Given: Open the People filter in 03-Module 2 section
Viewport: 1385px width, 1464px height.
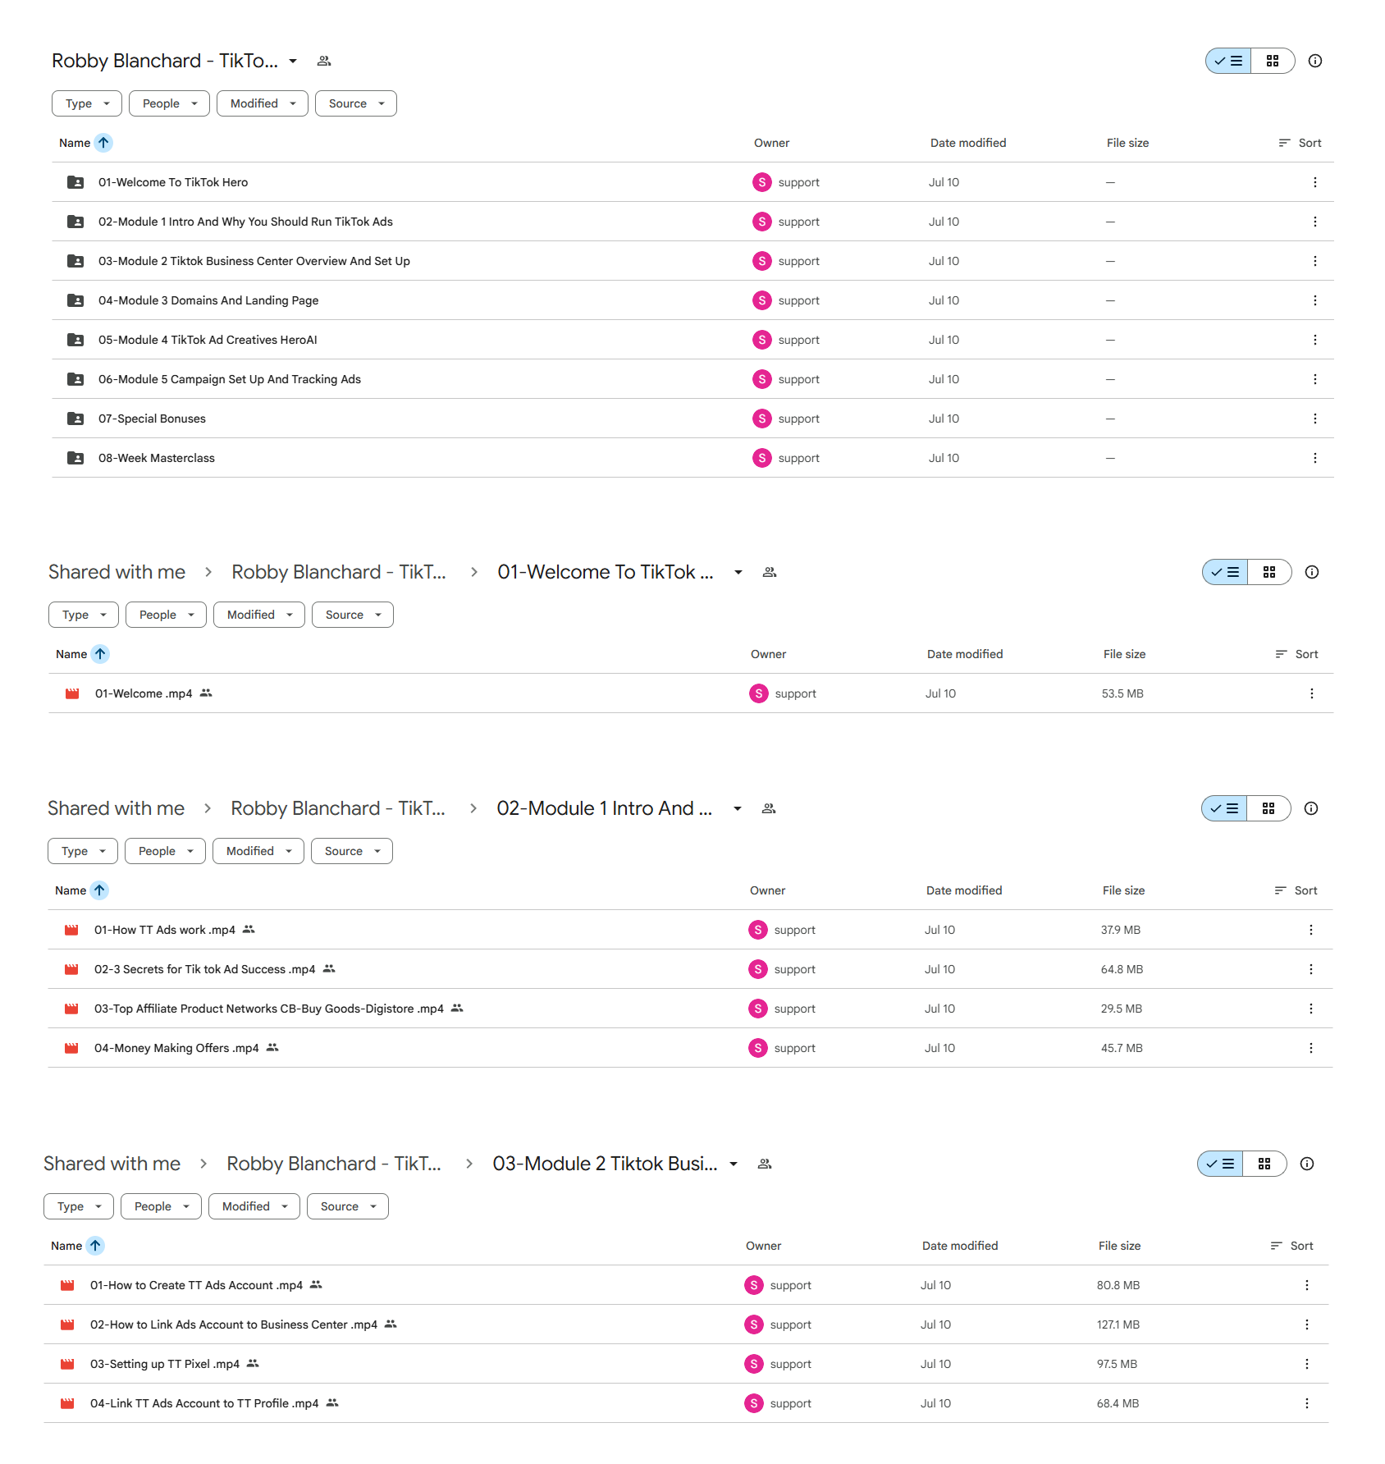Looking at the screenshot, I should (x=162, y=1206).
